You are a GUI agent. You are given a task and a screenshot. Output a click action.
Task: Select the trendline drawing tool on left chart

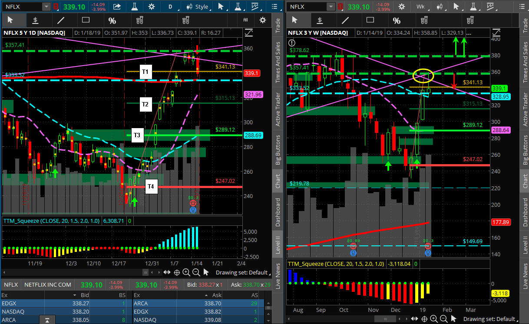61,20
